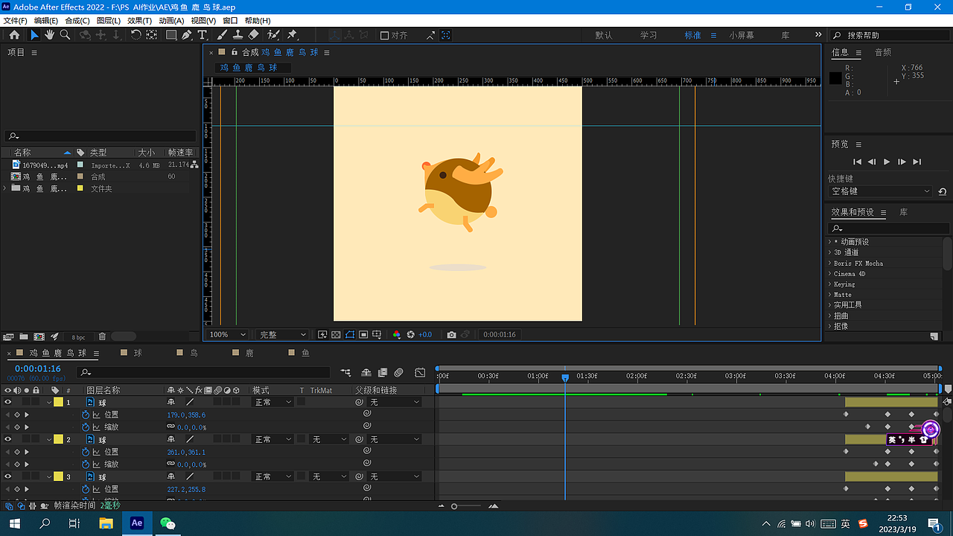Select the Pen tool
The height and width of the screenshot is (536, 953).
pos(186,35)
